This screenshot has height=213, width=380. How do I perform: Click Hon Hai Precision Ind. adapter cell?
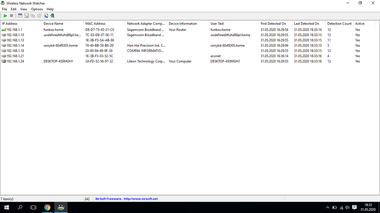pos(146,45)
